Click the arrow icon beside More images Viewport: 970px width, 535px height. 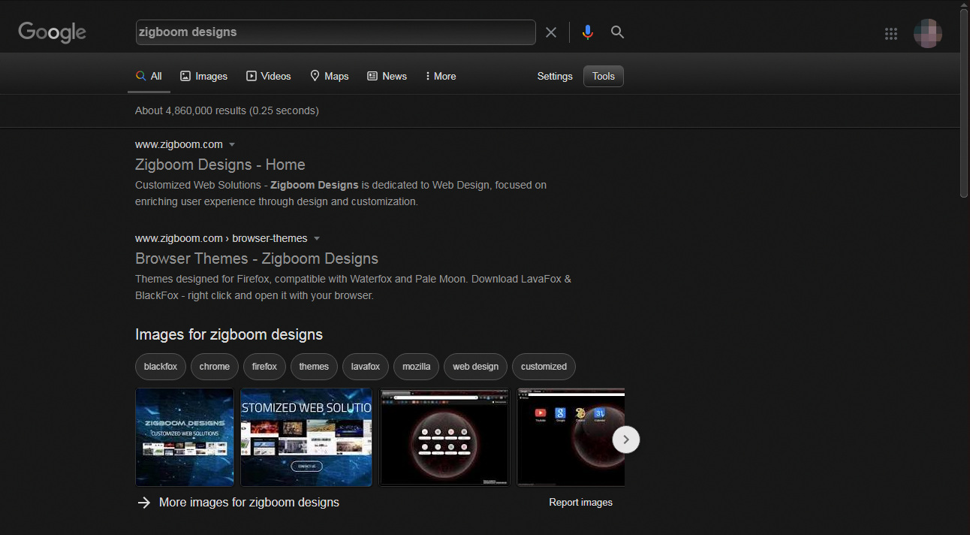point(144,503)
